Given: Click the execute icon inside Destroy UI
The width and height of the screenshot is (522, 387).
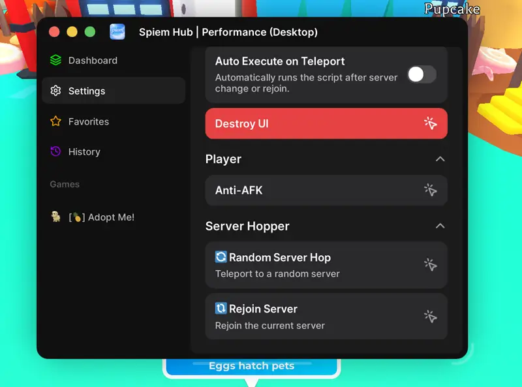Looking at the screenshot, I should click(431, 123).
